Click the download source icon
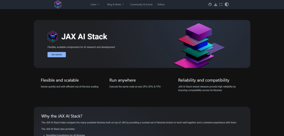Viewport: 284px width, 136px height. pos(215,4)
